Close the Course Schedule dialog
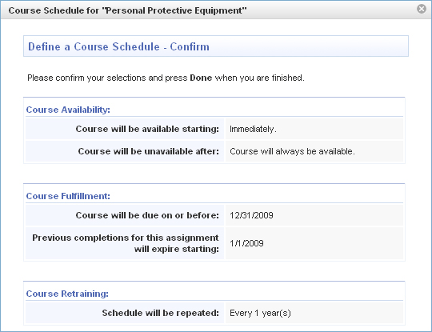This screenshot has width=432, height=332. pos(422,9)
